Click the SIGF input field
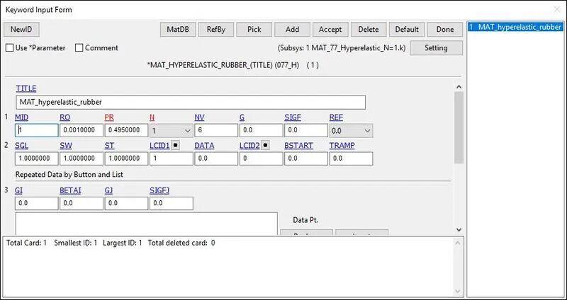Screen dimensions: 567x300 click(306, 131)
